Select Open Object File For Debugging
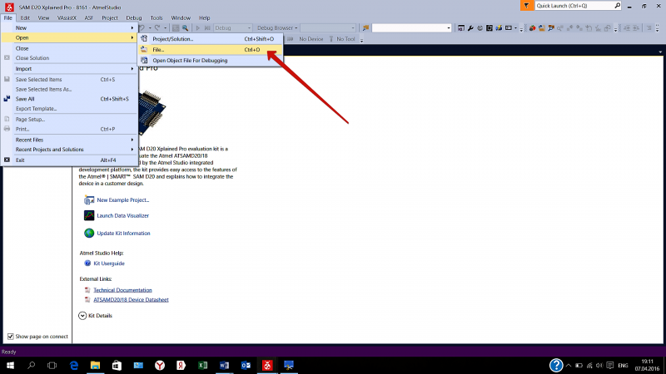The width and height of the screenshot is (666, 374). (x=211, y=60)
